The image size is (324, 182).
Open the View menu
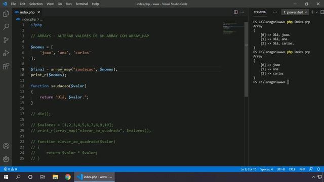click(x=50, y=4)
